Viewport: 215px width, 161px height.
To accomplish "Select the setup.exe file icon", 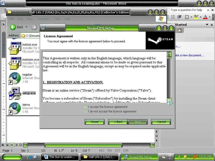I will pos(15,93).
